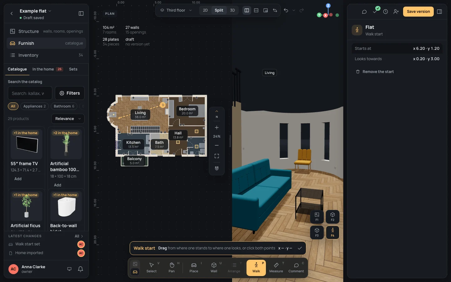
Task: Swap split panes with the arrows icon
Action: pos(275,10)
